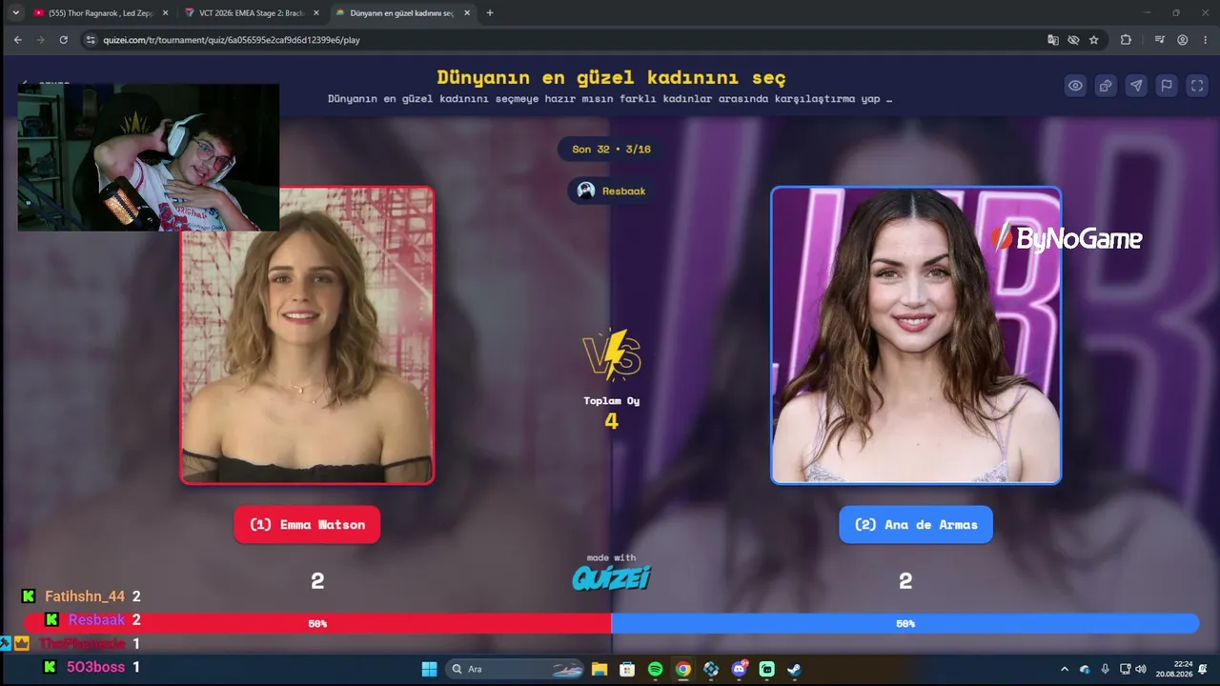1220x686 pixels.
Task: Open the Google Translate icon in address bar
Action: click(1053, 40)
